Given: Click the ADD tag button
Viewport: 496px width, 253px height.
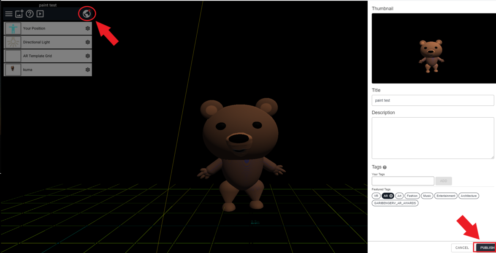Looking at the screenshot, I should (444, 181).
